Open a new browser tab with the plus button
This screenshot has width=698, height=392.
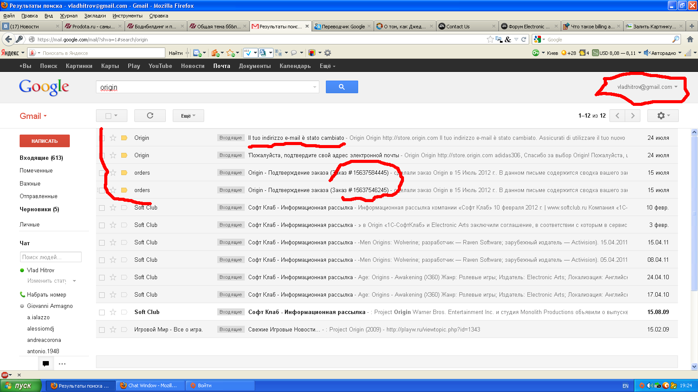pyautogui.click(x=691, y=26)
